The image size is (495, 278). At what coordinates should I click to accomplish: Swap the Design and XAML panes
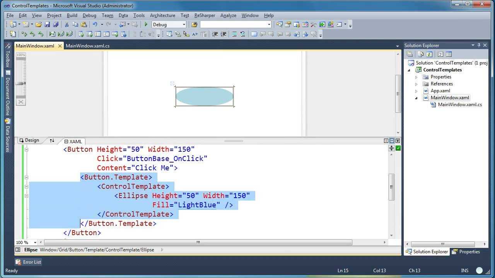(52, 141)
